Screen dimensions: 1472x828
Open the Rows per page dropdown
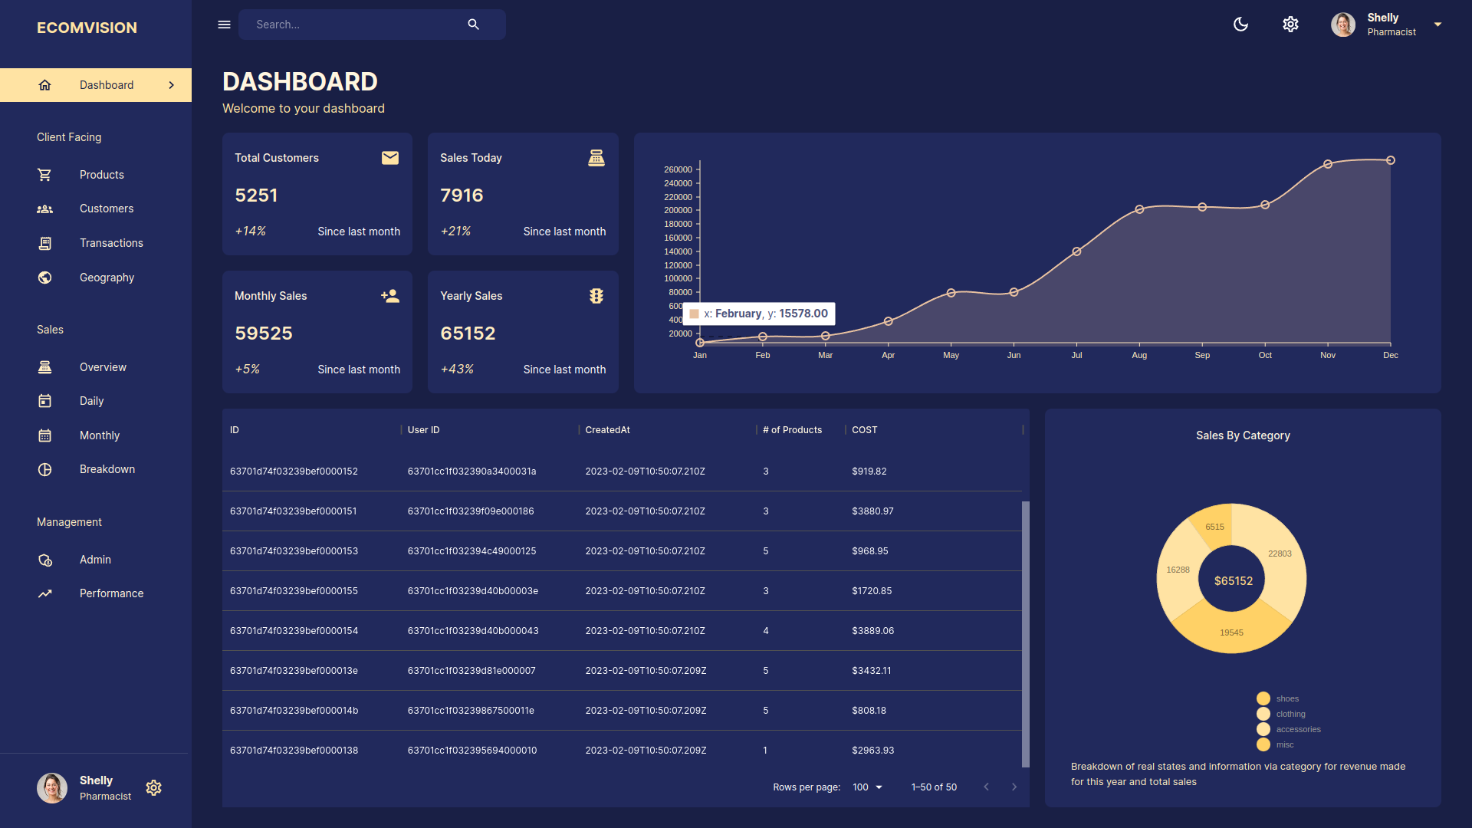click(x=867, y=787)
